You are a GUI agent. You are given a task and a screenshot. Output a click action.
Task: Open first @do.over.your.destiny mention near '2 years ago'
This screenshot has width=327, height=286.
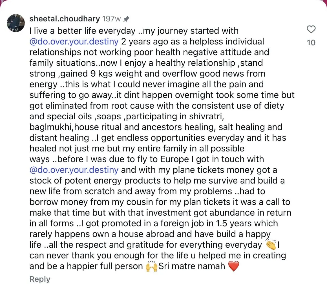coord(74,42)
